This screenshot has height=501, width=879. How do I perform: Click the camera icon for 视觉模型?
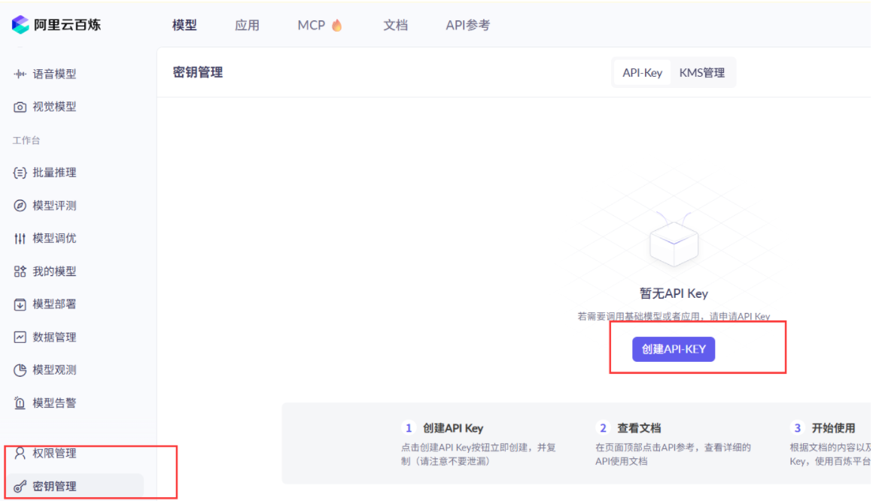pyautogui.click(x=20, y=108)
